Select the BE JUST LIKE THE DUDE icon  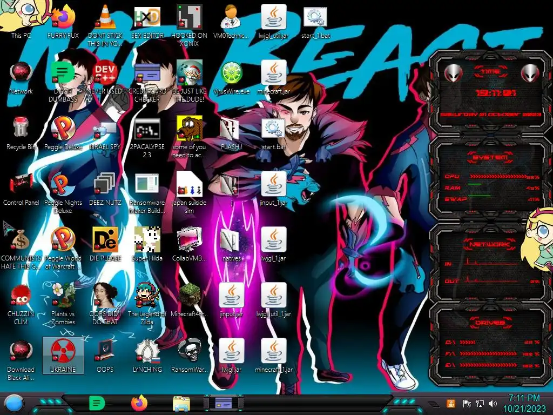point(190,81)
